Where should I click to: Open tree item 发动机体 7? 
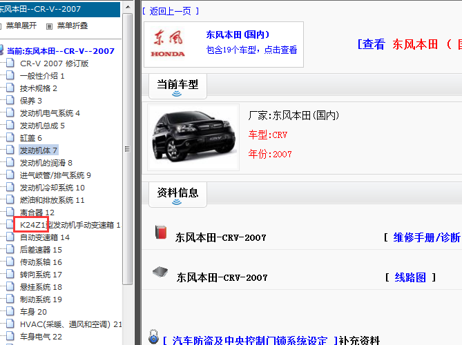38,150
